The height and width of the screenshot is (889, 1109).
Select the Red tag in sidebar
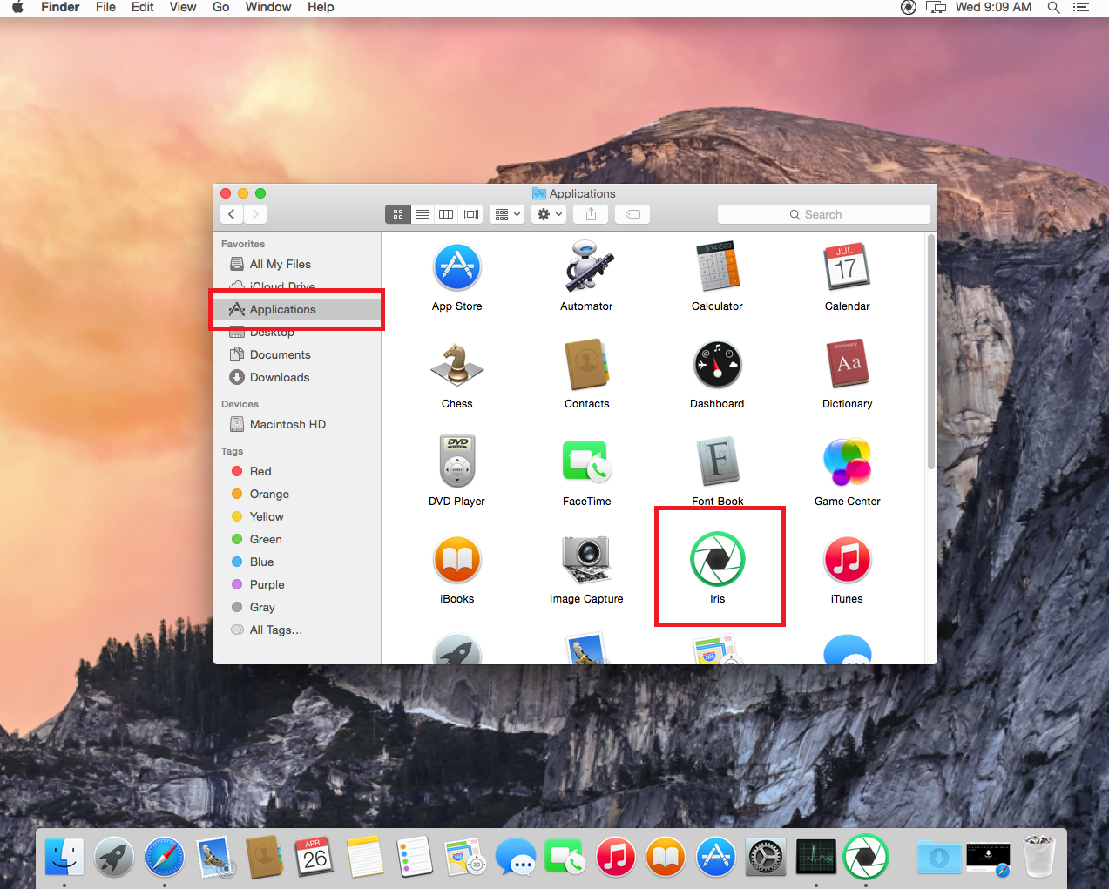click(x=297, y=471)
